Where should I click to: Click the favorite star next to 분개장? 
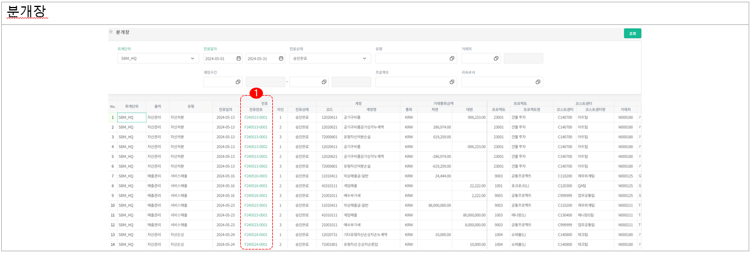(111, 32)
